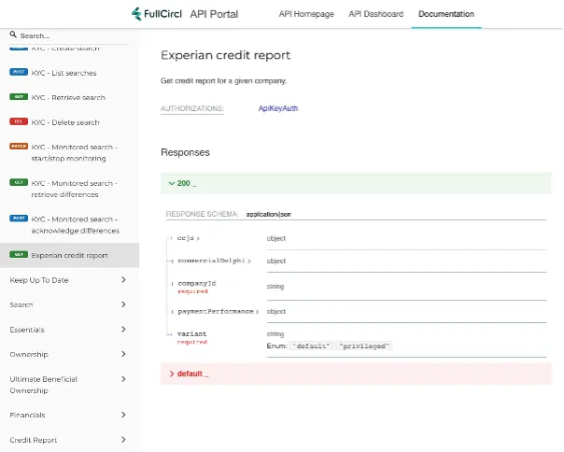Image resolution: width=564 pixels, height=452 pixels.
Task: Open the API Homepage tab
Action: [306, 14]
